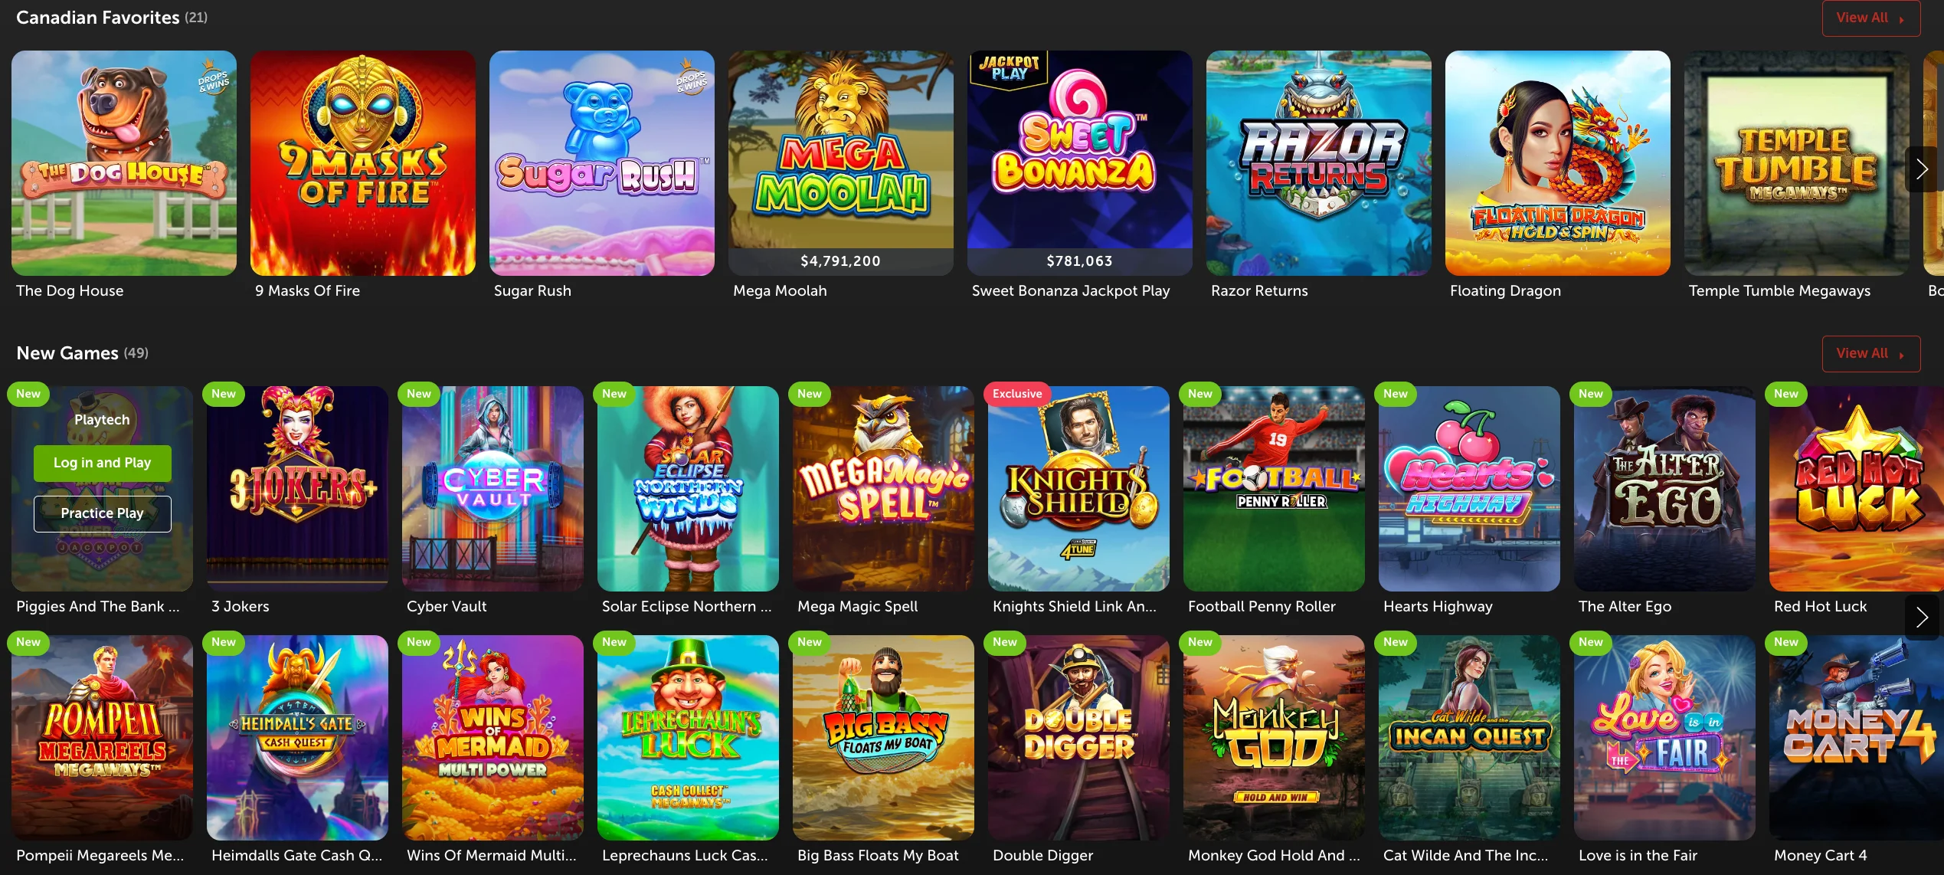Open The Dog House game thumbnail
This screenshot has height=875, width=1944.
coord(124,163)
